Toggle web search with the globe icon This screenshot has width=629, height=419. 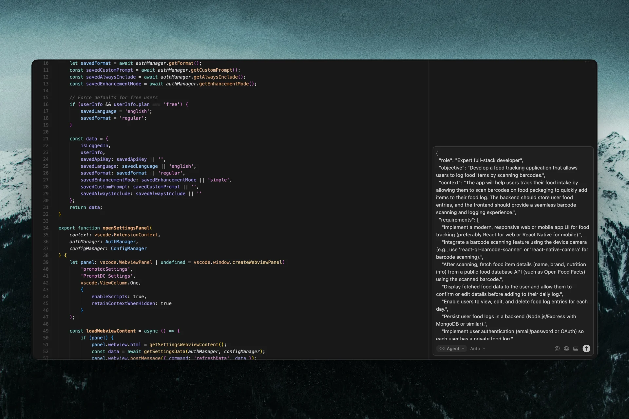(x=566, y=349)
